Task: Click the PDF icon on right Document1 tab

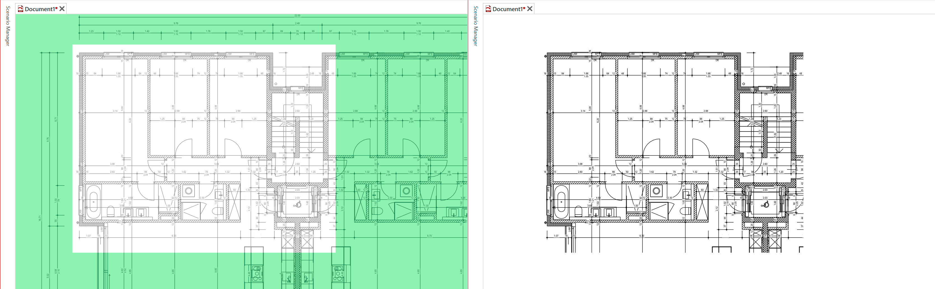Action: [x=488, y=9]
